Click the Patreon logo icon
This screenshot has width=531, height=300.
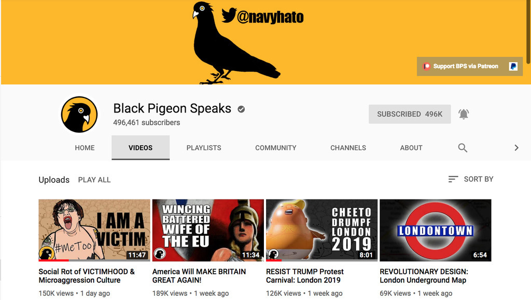(x=426, y=66)
